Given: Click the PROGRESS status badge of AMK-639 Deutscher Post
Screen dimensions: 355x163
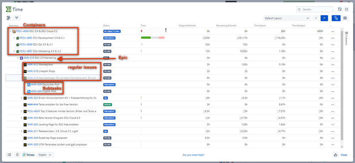Looking at the screenshot, I should [x=109, y=85].
